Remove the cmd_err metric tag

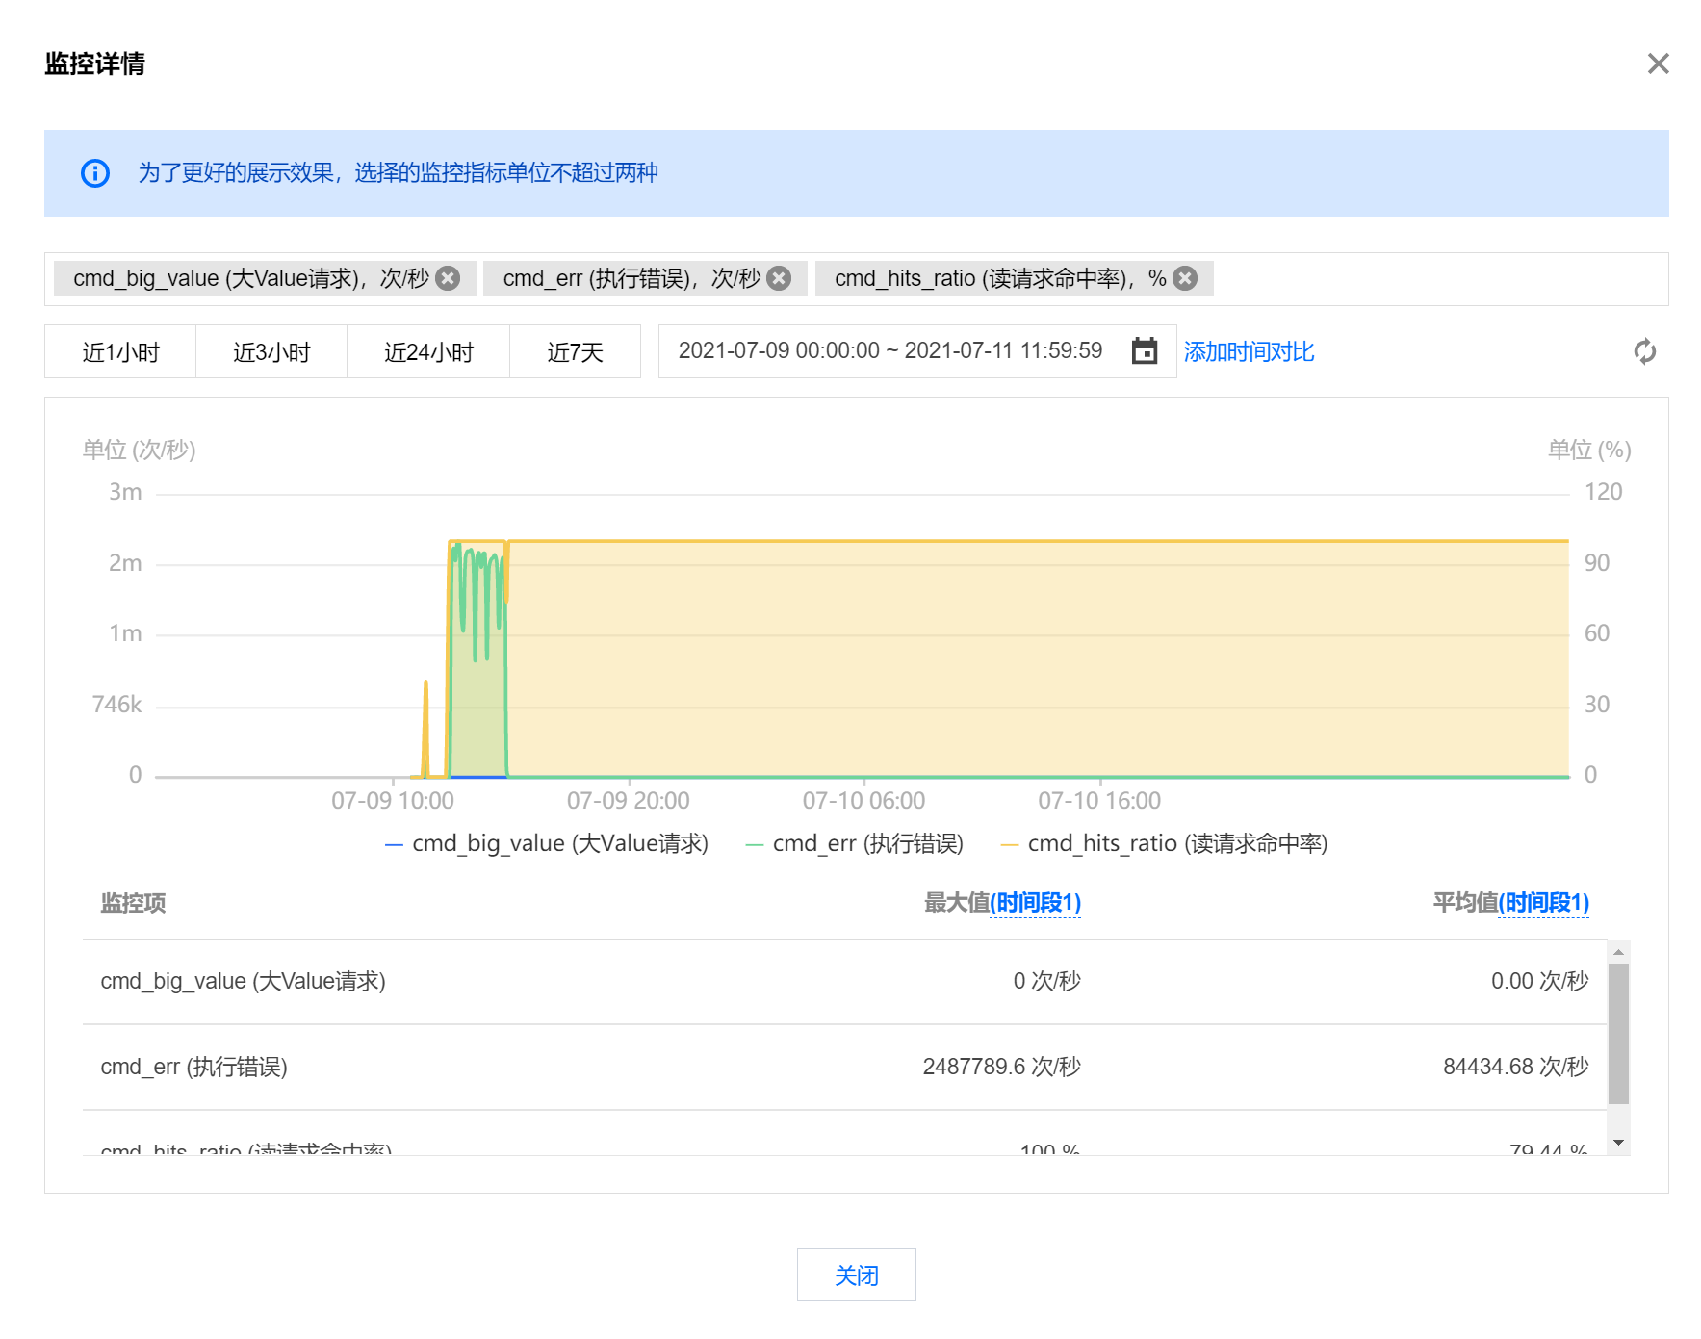(779, 278)
